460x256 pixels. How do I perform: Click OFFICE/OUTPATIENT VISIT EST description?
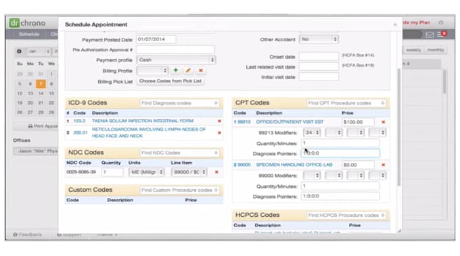(x=290, y=122)
